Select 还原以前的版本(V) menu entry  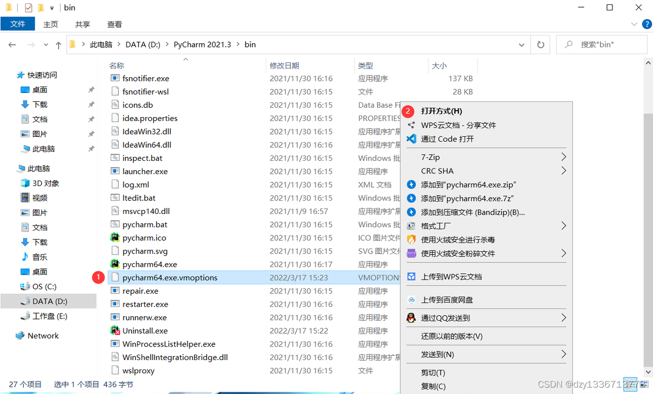coord(451,336)
